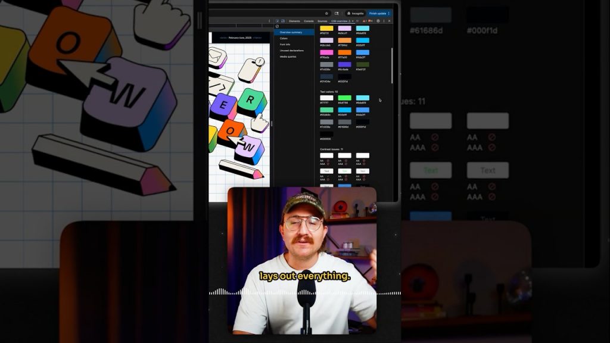Select the inspect element picker icon
This screenshot has width=610, height=343.
tap(278, 21)
